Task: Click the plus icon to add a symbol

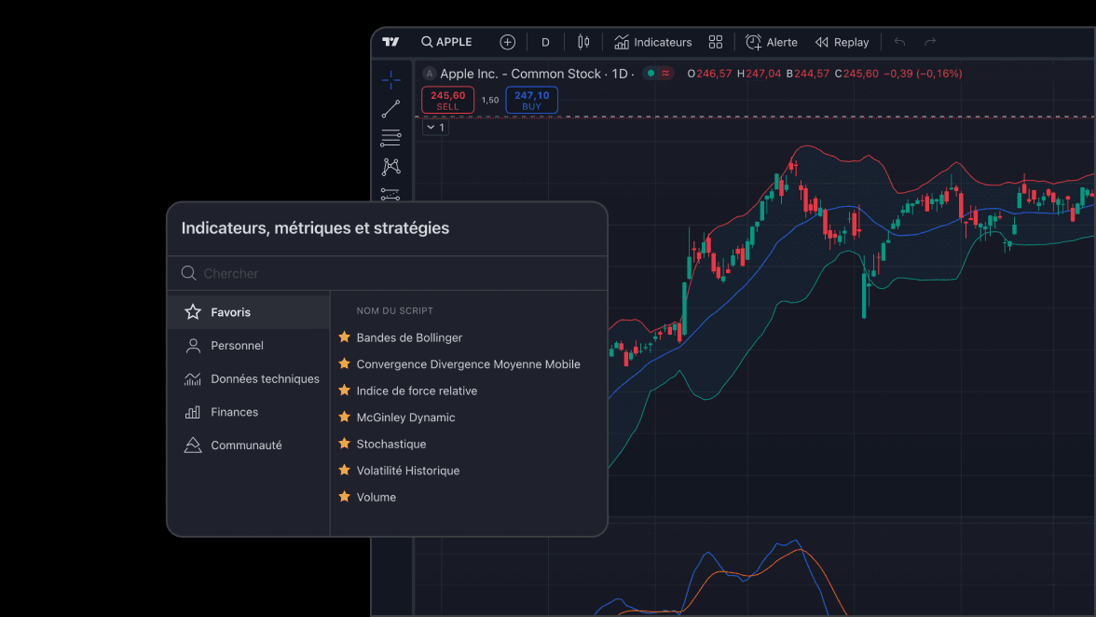Action: pyautogui.click(x=508, y=41)
